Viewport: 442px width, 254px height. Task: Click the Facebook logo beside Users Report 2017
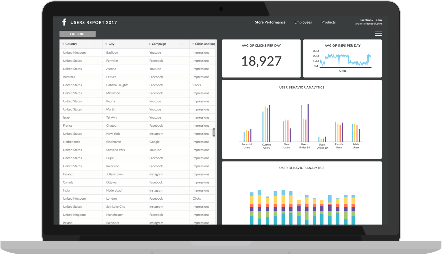(x=64, y=22)
